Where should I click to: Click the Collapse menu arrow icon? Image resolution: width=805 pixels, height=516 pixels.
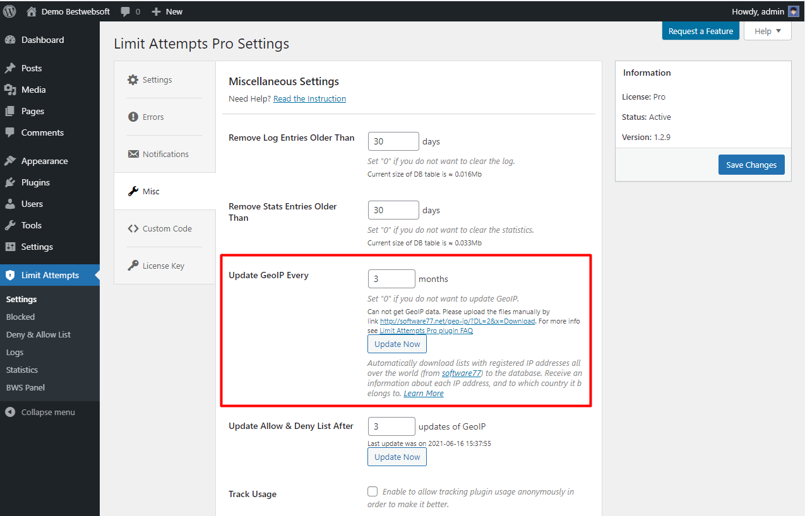(10, 412)
